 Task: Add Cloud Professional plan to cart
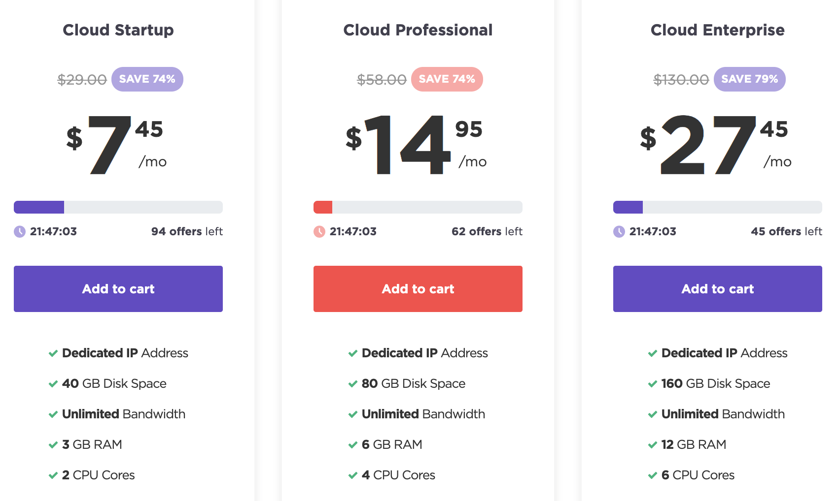(418, 289)
